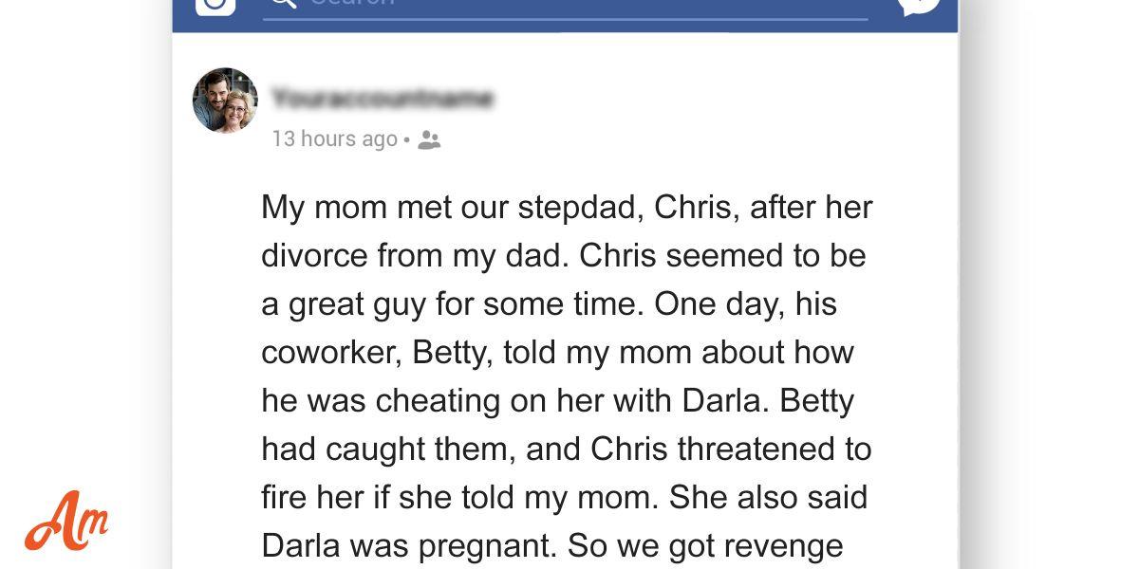Click the line starting 'My mom met'
This screenshot has height=569, width=1139.
click(x=567, y=208)
